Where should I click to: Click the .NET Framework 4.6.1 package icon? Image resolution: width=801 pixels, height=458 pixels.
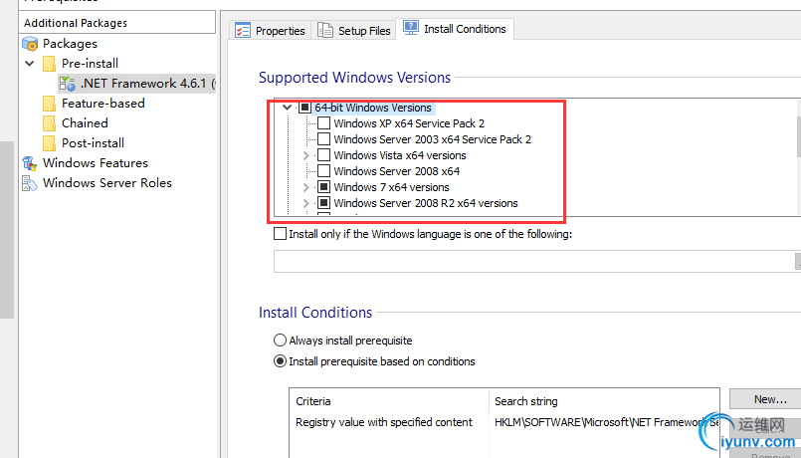[x=68, y=84]
